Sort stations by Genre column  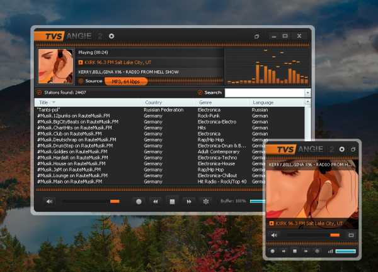pyautogui.click(x=221, y=102)
